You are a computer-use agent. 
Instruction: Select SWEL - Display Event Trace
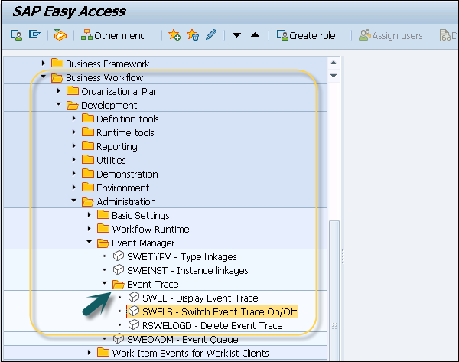coord(200,298)
